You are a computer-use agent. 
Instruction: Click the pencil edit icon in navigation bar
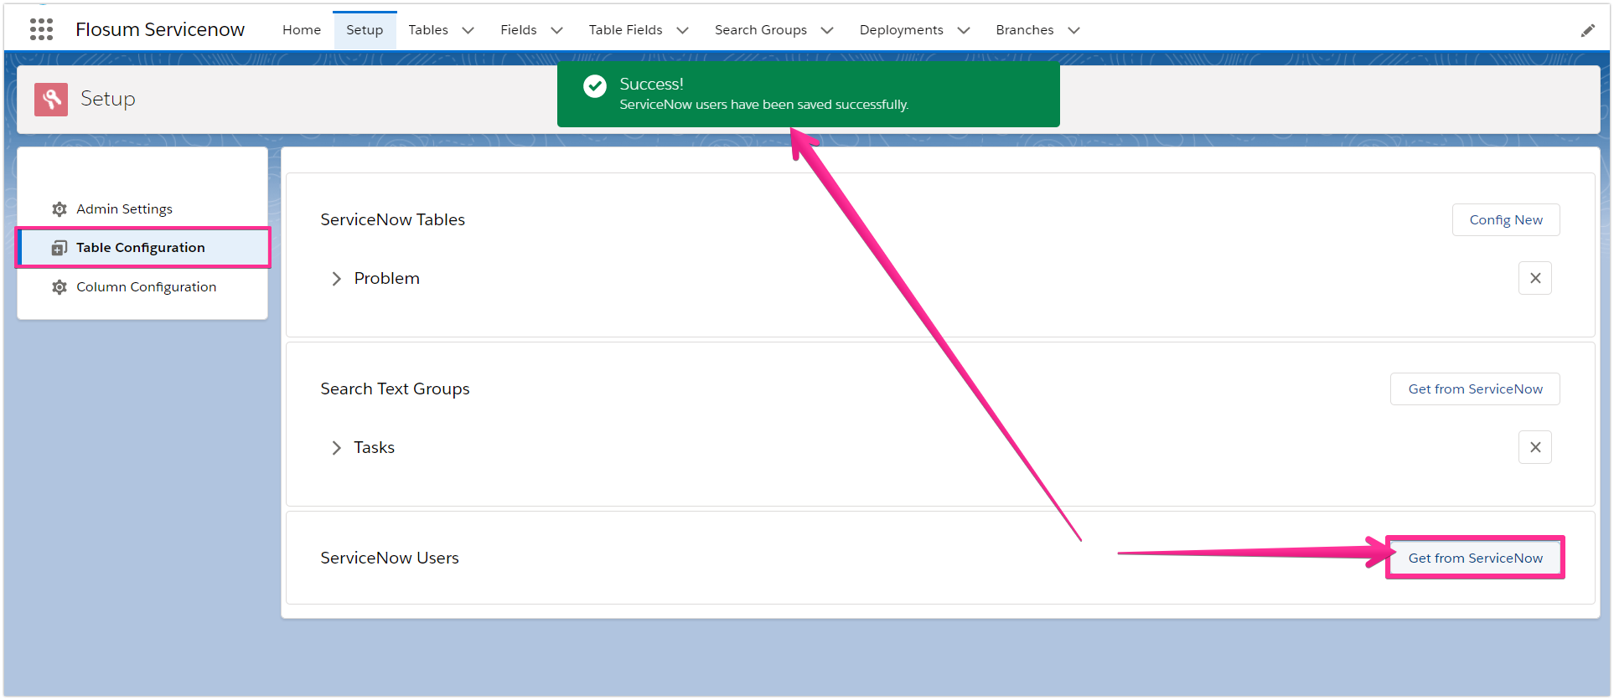click(1587, 30)
